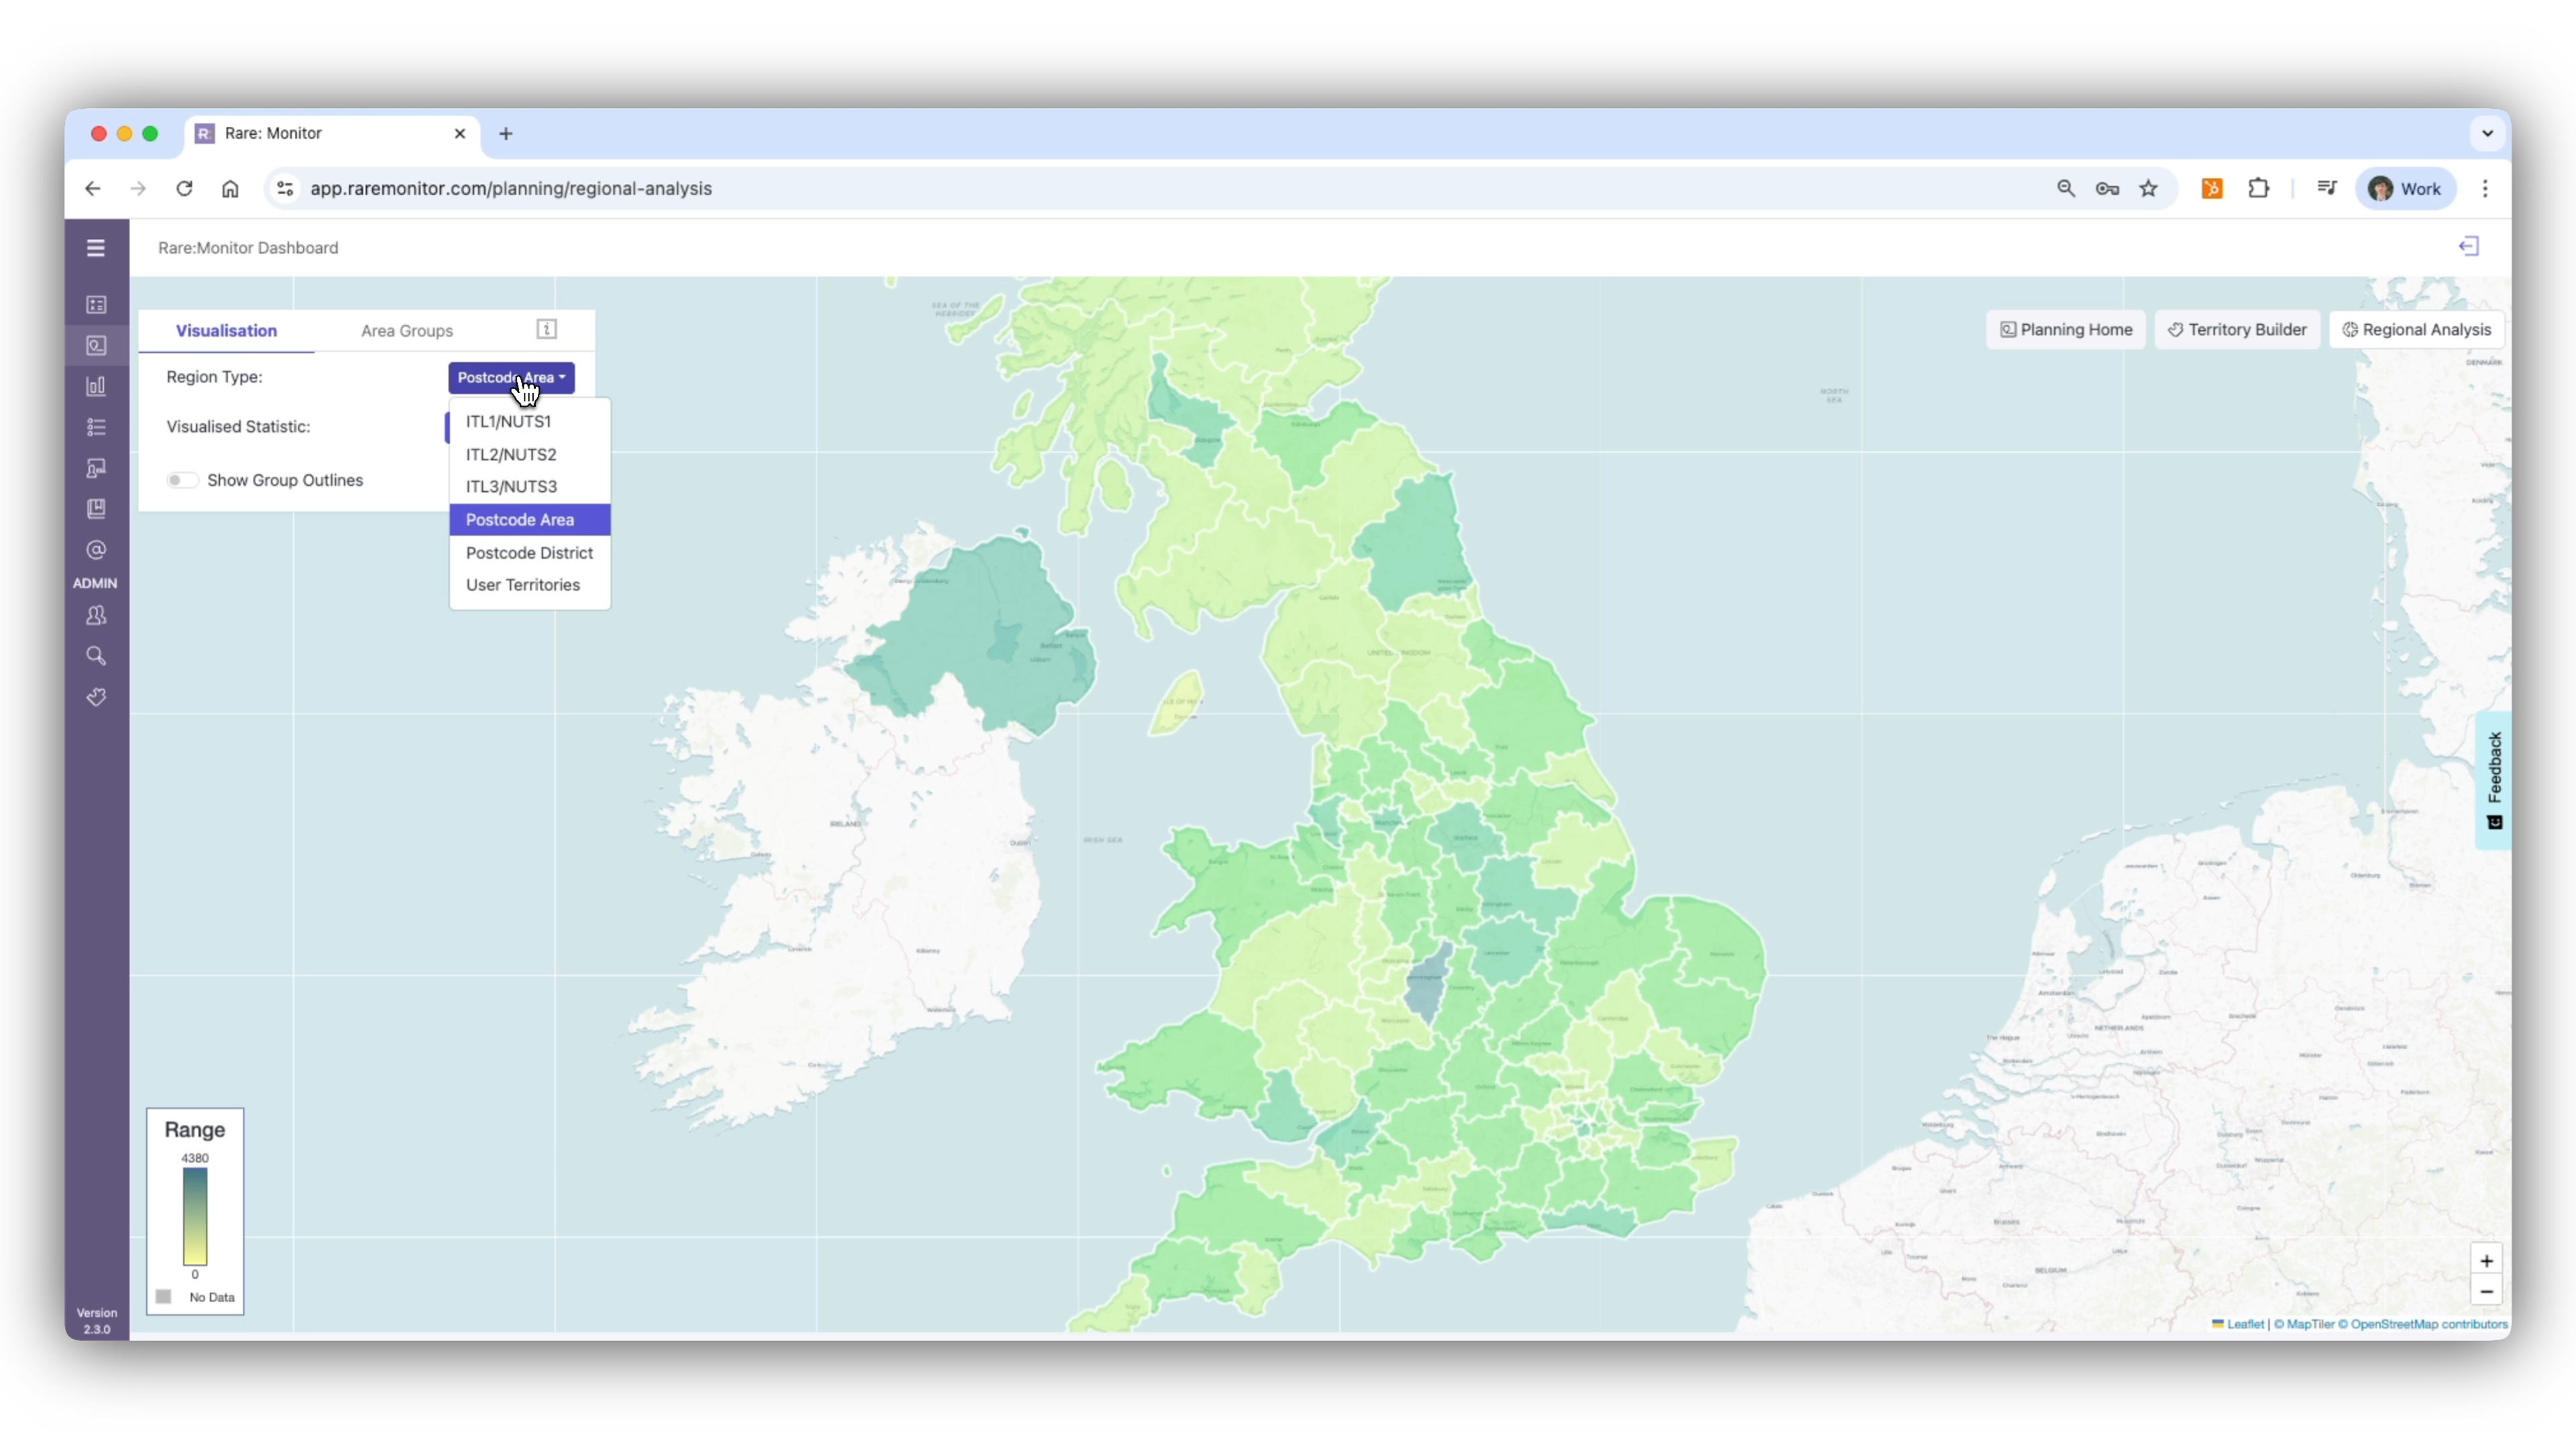Screen dimensions: 2576x1449
Task: Click the site settings icon in address bar
Action: pos(285,188)
